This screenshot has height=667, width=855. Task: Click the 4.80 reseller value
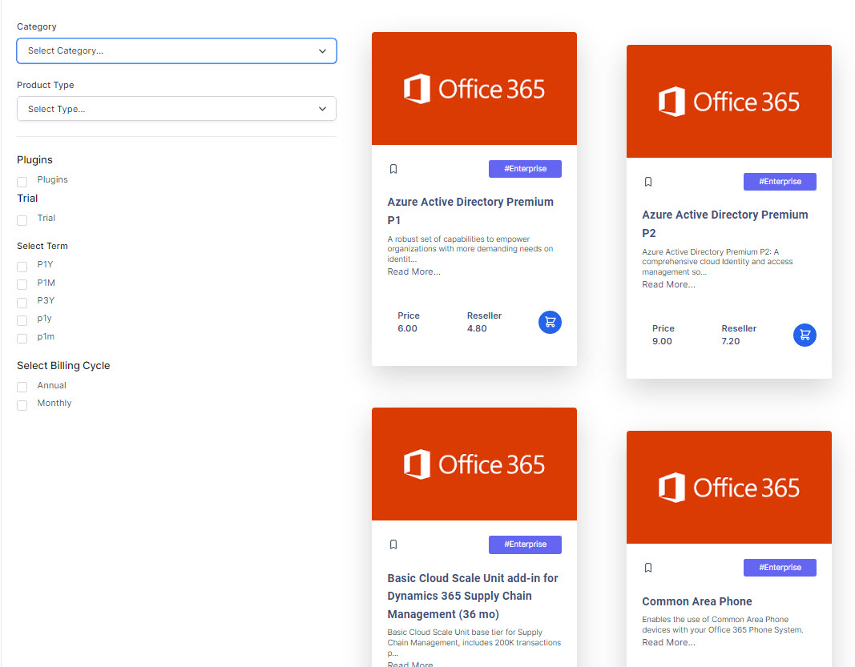point(477,328)
